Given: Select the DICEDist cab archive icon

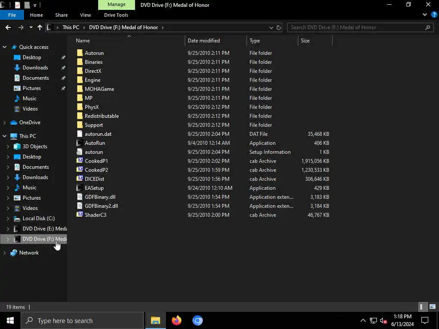Looking at the screenshot, I should click(x=80, y=179).
